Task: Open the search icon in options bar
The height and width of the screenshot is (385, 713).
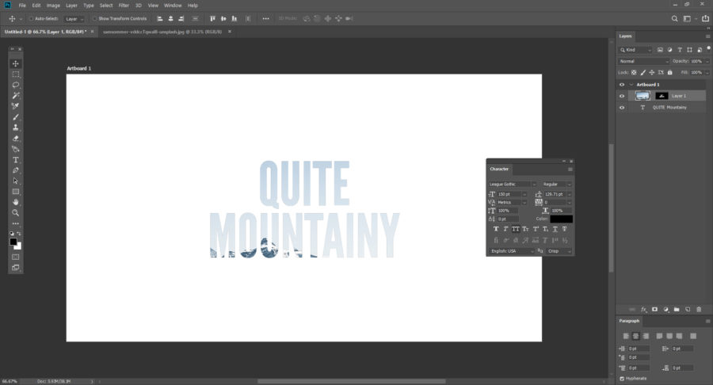Action: [675, 19]
